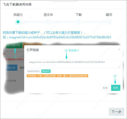Screen dimensions: 127x119
Task: Click the 关闭 button in the tutorial image
Action: 105,88
